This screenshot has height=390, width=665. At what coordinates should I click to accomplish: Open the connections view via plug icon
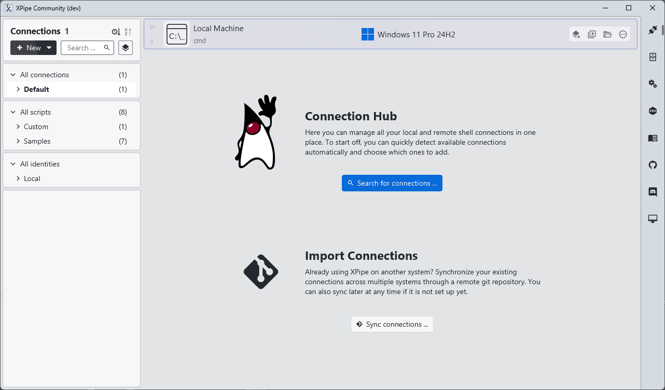(653, 31)
